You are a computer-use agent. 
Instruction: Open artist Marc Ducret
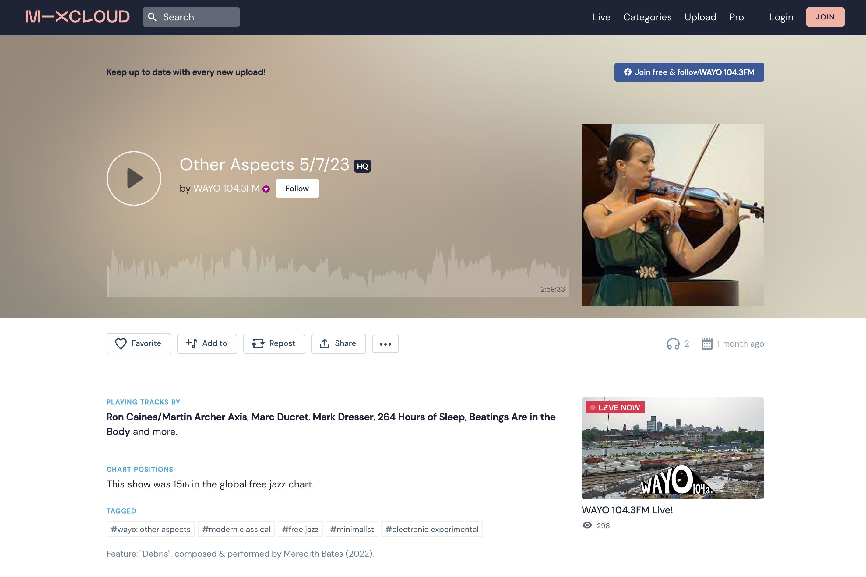click(280, 417)
